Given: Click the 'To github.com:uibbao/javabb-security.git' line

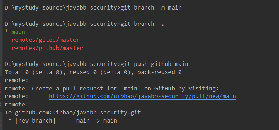Looking at the screenshot, I should click(73, 112).
